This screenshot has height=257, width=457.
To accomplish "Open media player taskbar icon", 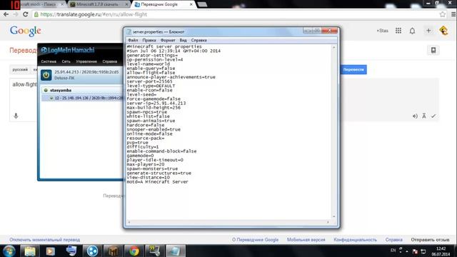I will [x=51, y=251].
